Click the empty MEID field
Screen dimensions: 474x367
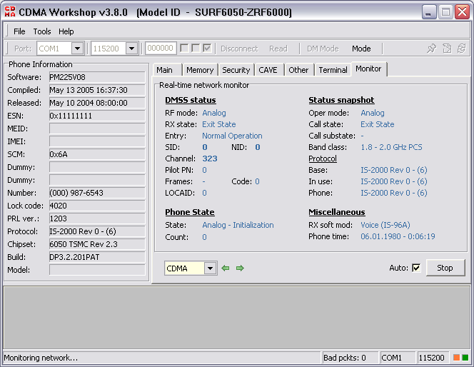point(97,129)
